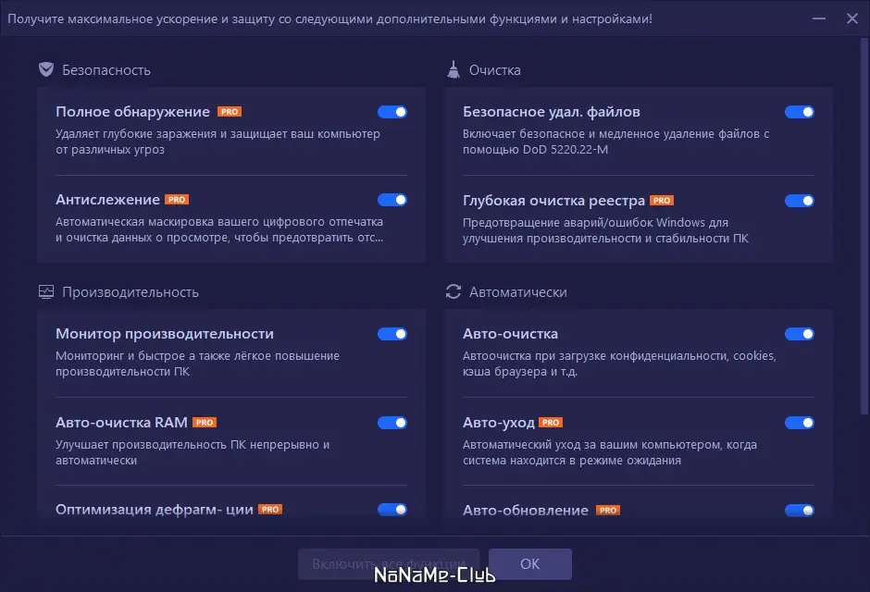This screenshot has width=870, height=592.
Task: Disable Оптимизация дефрагментации
Action: [x=391, y=510]
